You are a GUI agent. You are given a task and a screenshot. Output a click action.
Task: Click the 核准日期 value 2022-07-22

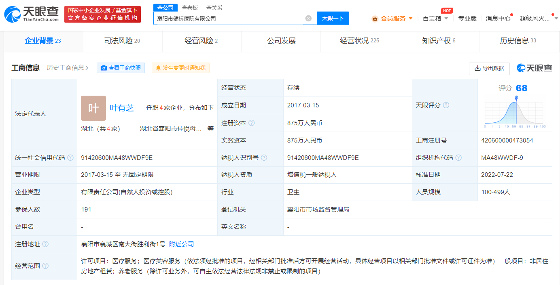coord(497,175)
